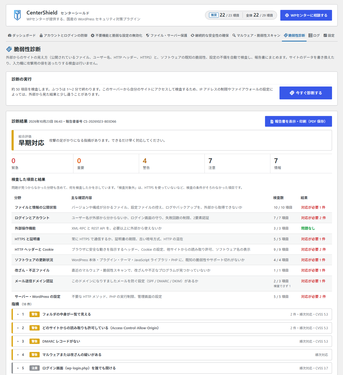Click the icon beside the 設定 tab
The height and width of the screenshot is (375, 343).
(x=325, y=35)
